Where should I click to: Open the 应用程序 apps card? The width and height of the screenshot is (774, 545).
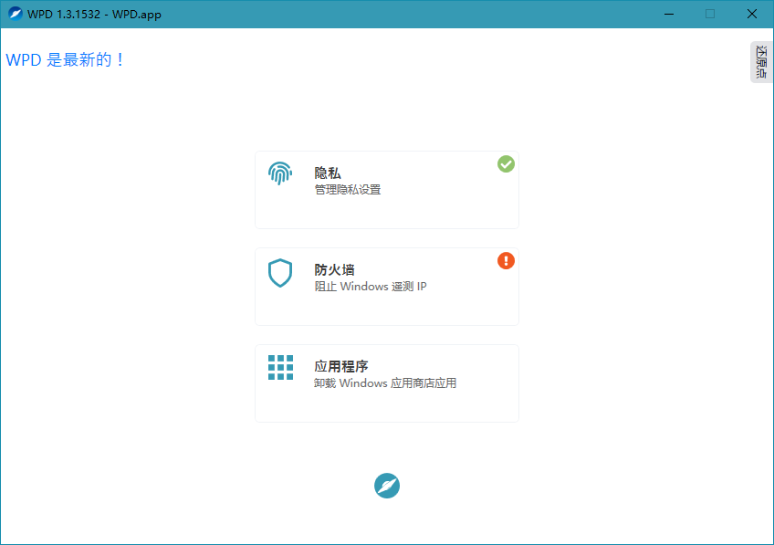387,383
